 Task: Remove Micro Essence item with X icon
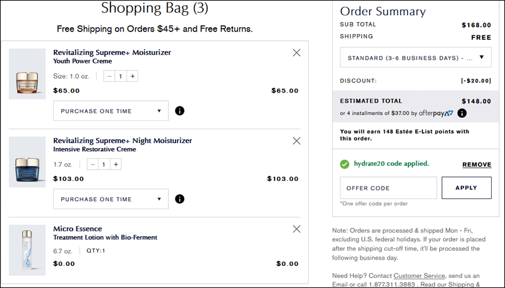pos(296,229)
